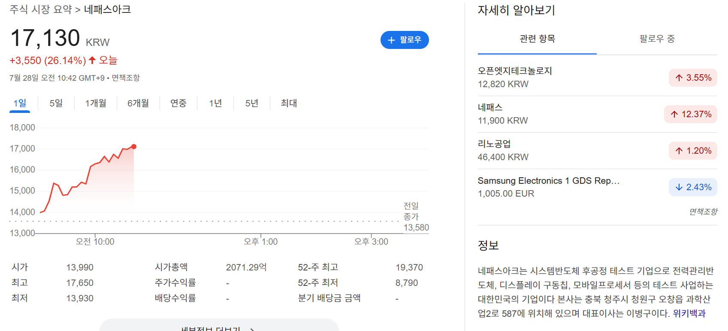Screen dimensions: 728x331
Task: Click the 17,130 current price text
Action: tap(45, 38)
